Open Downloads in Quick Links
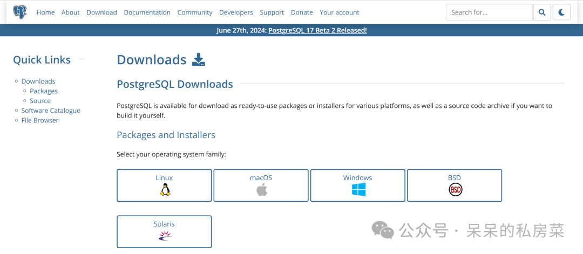This screenshot has width=583, height=254. pyautogui.click(x=38, y=81)
